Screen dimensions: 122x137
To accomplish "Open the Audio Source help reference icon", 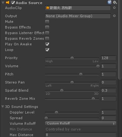I will point(109,3).
